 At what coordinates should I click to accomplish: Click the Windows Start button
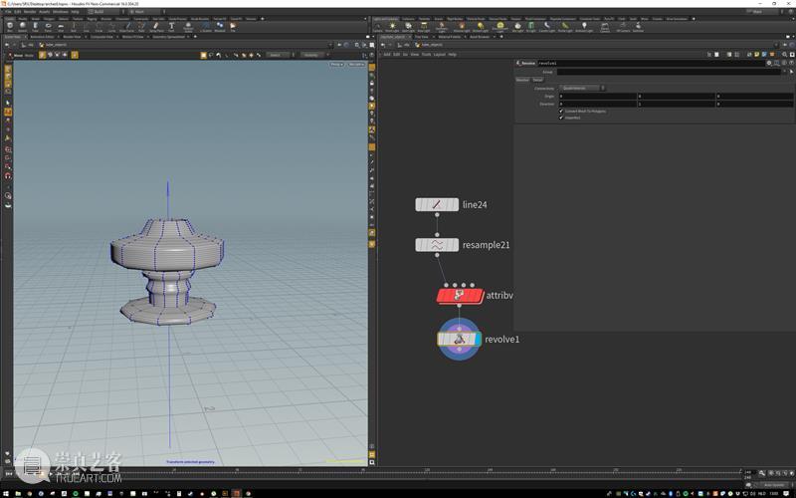[6, 492]
